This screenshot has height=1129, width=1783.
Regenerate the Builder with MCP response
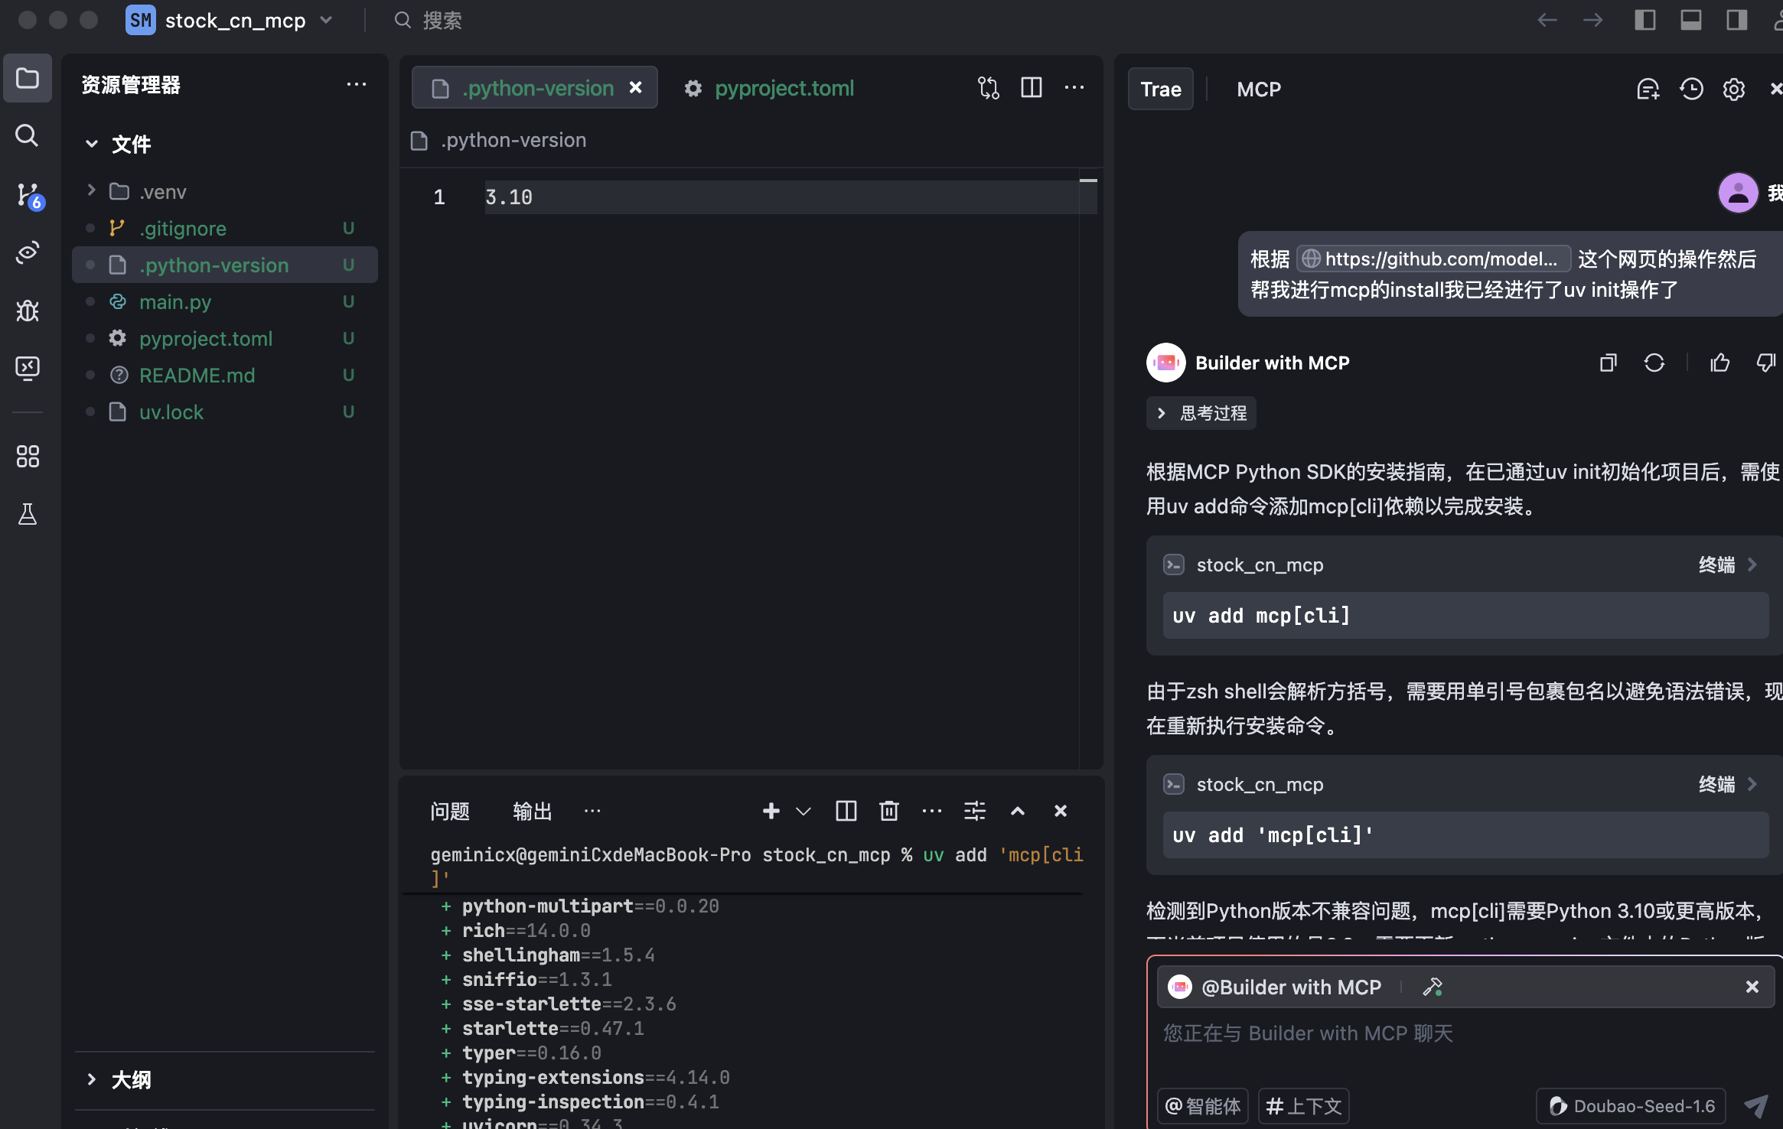1655,363
